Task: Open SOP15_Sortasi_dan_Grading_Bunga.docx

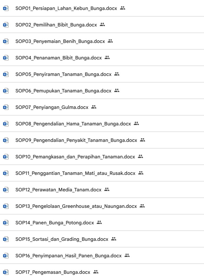Action: click(62, 239)
